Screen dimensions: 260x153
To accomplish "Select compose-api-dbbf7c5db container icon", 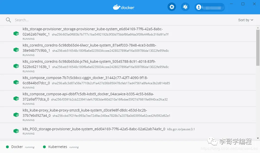I will (x=16, y=98).
